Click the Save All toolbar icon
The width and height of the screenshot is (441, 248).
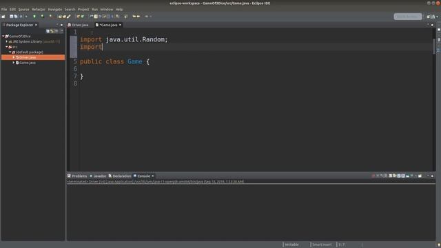click(15, 17)
